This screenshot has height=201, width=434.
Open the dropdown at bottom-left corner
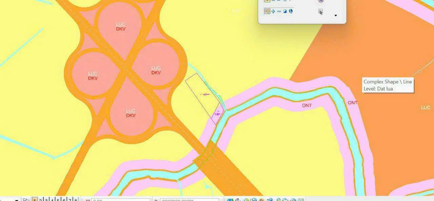point(17,200)
